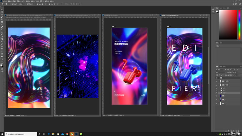Select the Magic Wand tool
242x136 pixels.
click(x=2, y=17)
